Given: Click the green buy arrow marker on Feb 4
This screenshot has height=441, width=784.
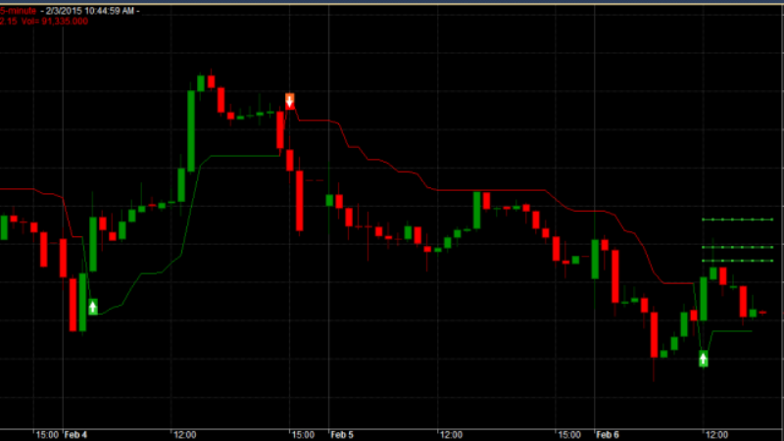Looking at the screenshot, I should pos(93,307).
